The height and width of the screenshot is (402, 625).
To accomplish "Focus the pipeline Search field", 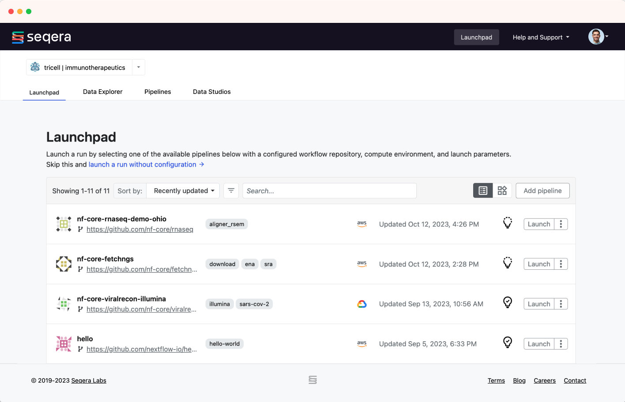I will 329,191.
